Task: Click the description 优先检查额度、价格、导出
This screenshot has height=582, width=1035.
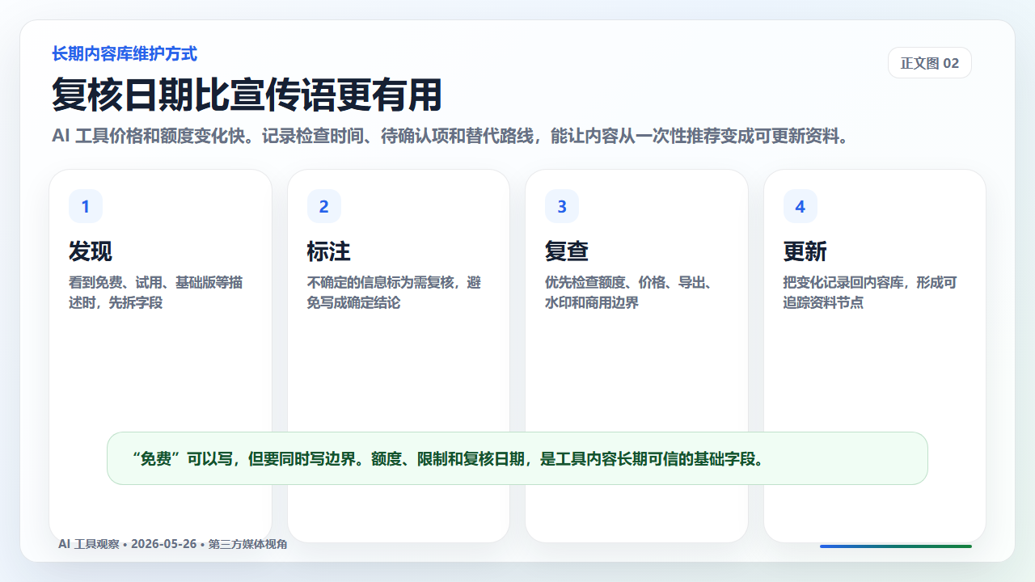Action: [628, 293]
